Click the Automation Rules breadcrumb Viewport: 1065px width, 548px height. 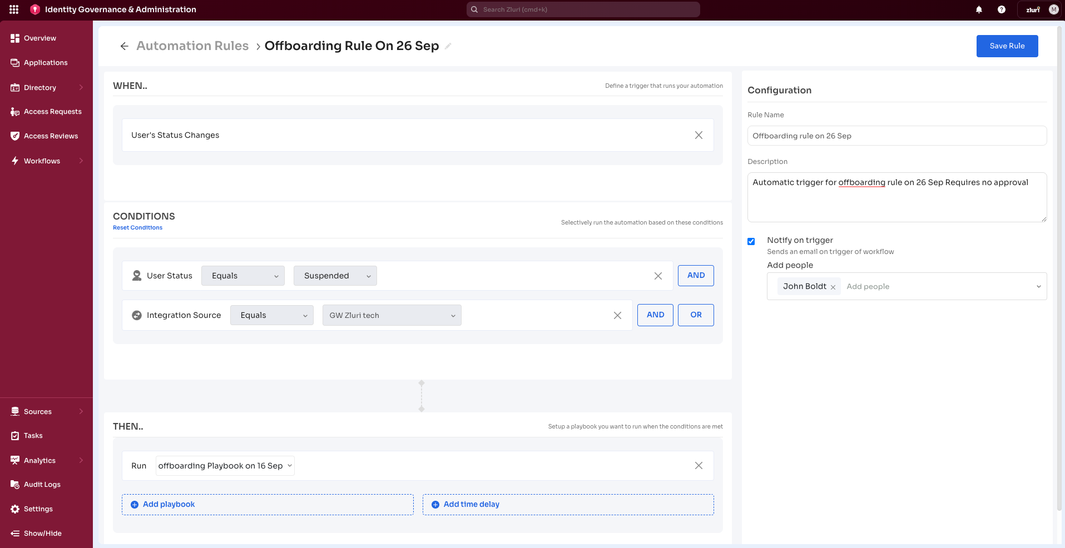(x=192, y=46)
